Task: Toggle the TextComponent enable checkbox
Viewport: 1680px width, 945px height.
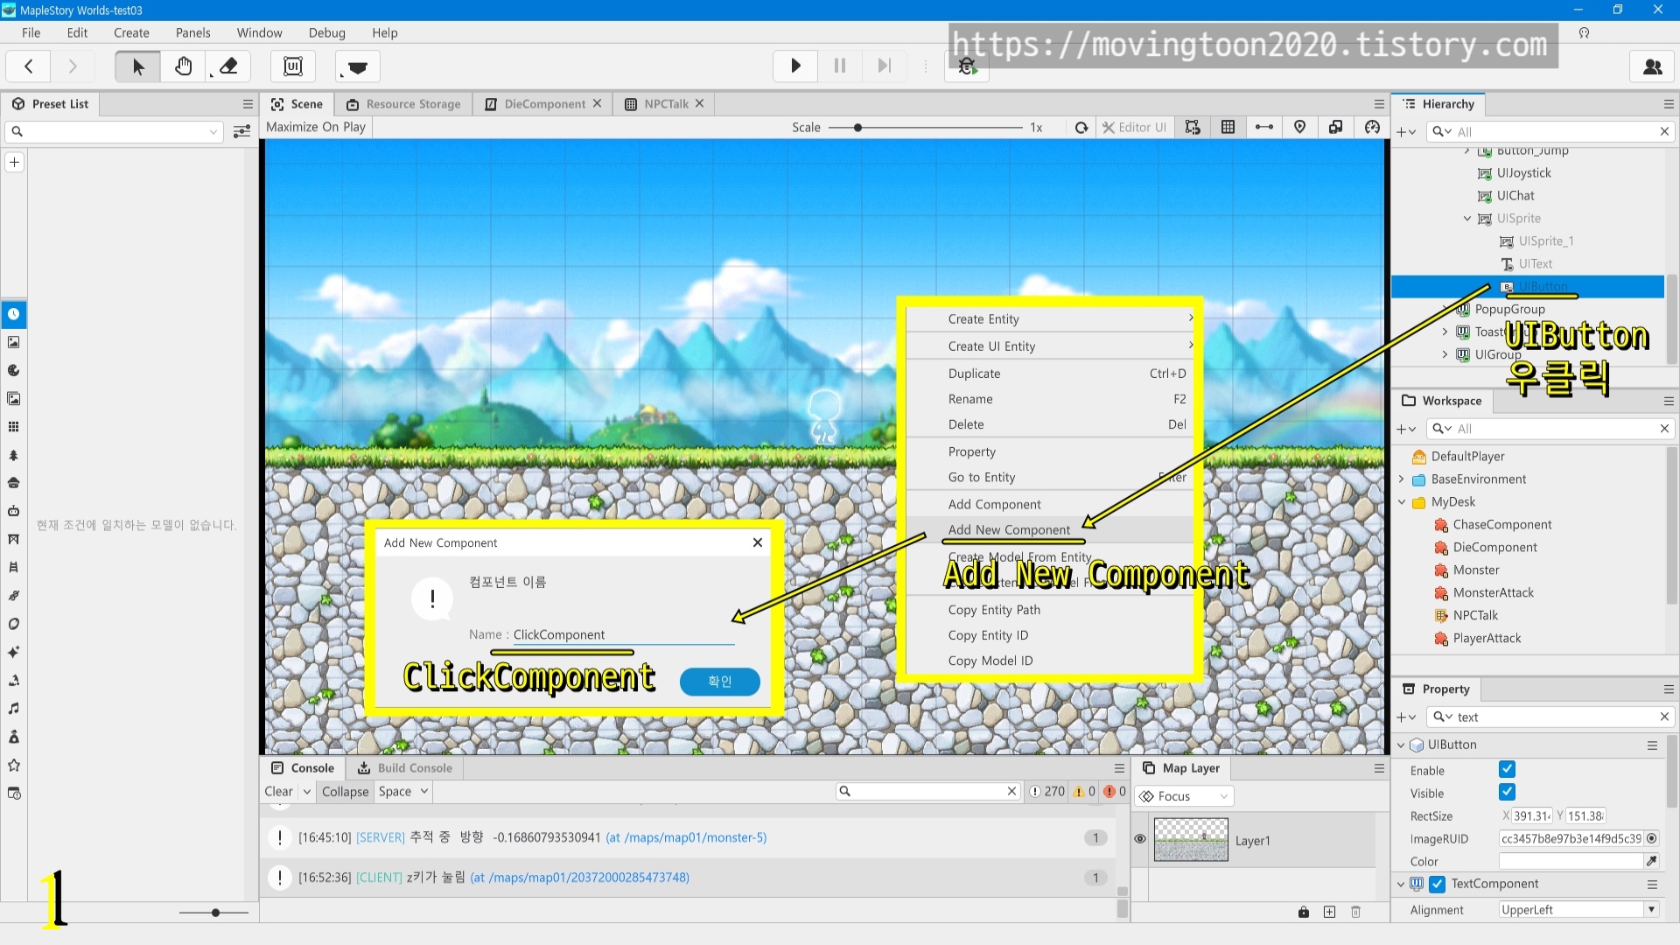Action: pyautogui.click(x=1437, y=885)
